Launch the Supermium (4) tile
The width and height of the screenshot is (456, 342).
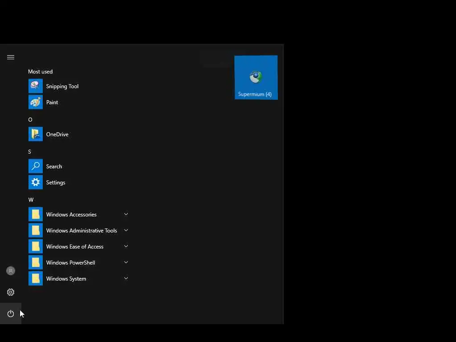[256, 77]
